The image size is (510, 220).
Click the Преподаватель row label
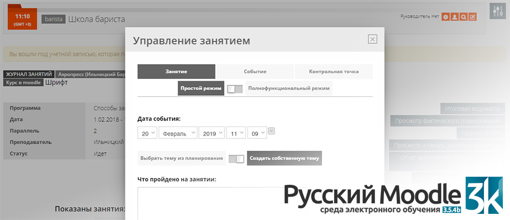point(31,142)
